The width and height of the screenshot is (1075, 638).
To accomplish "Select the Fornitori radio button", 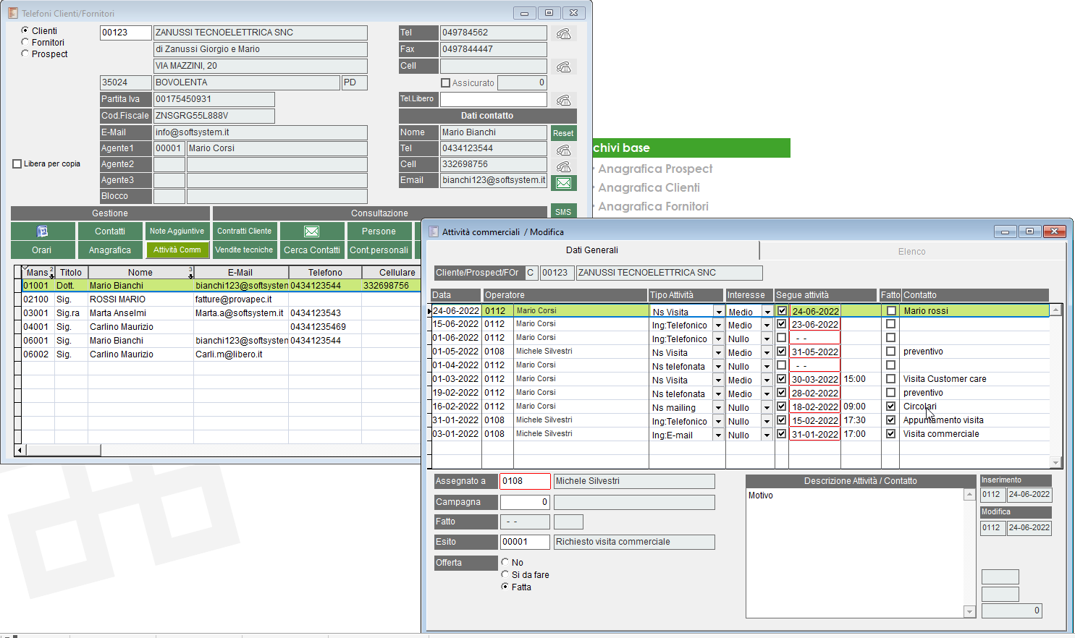I will [x=25, y=42].
